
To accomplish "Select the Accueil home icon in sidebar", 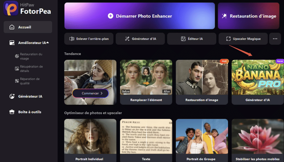I will (x=12, y=27).
